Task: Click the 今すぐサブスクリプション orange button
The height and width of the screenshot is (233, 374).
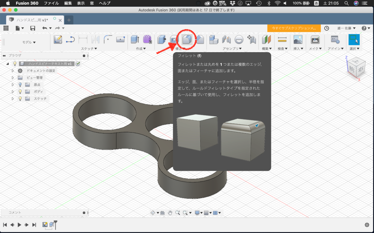Action: [294, 28]
